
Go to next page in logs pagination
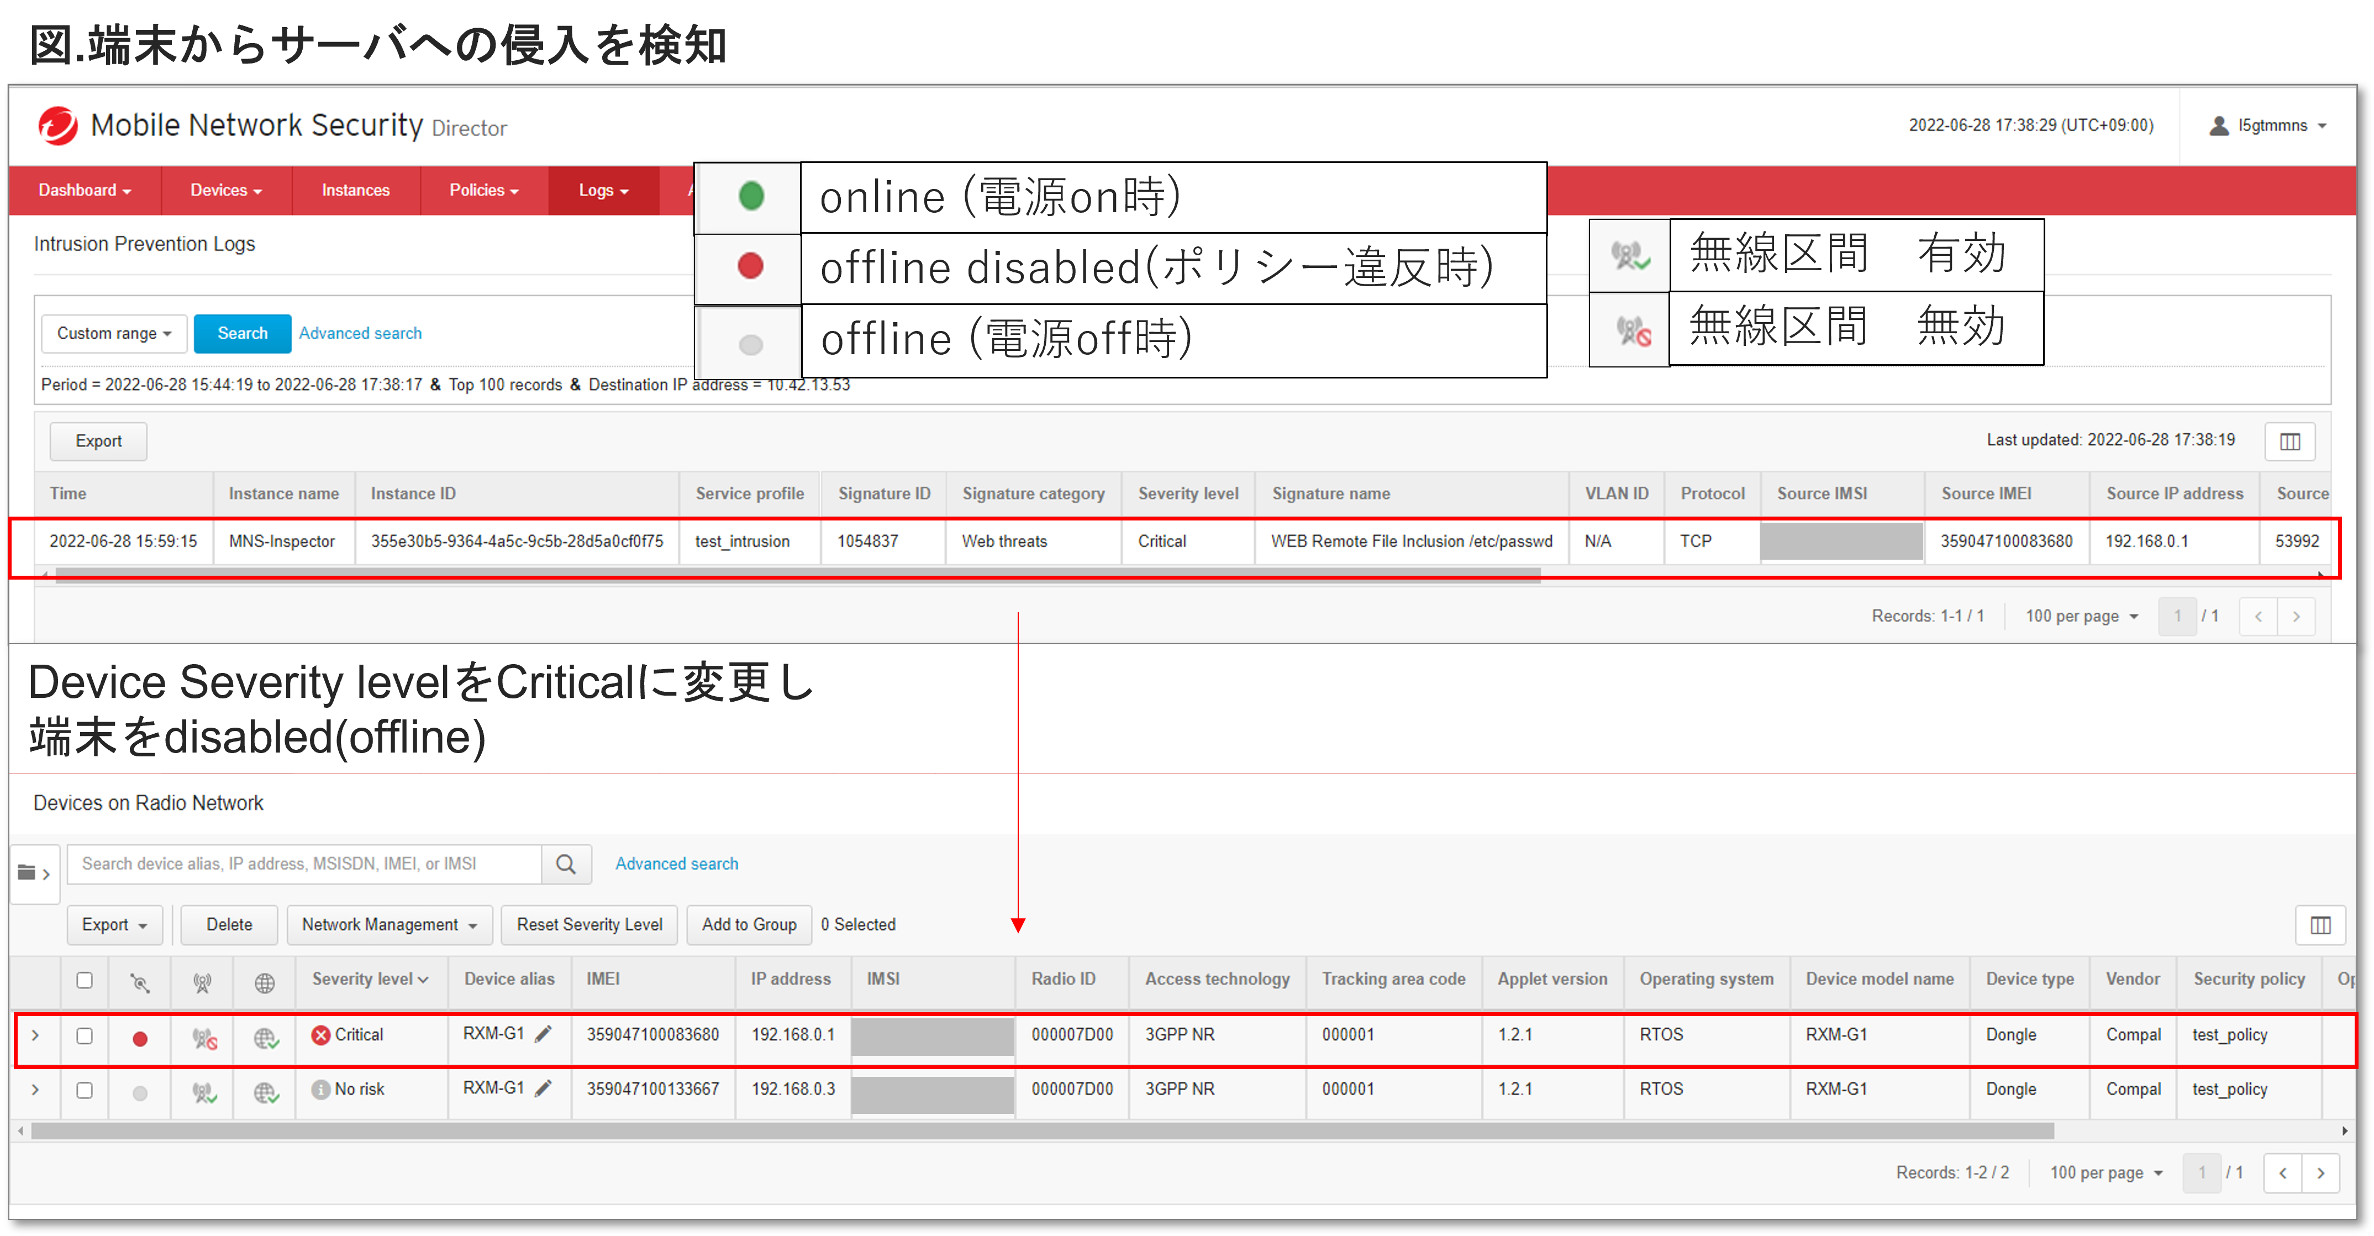pyautogui.click(x=2296, y=616)
